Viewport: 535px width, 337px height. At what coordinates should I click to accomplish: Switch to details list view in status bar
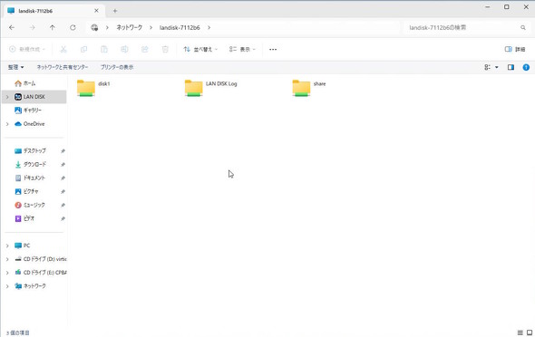[x=520, y=332]
